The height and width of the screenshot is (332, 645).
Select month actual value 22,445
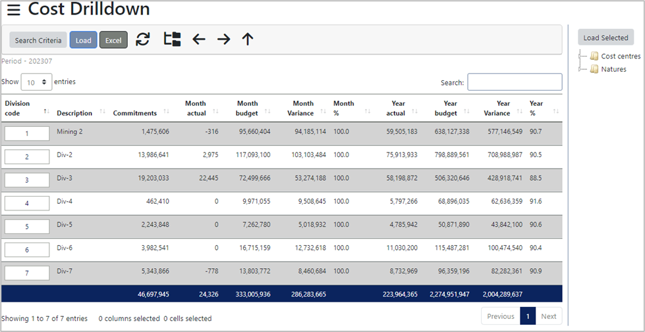coord(208,178)
